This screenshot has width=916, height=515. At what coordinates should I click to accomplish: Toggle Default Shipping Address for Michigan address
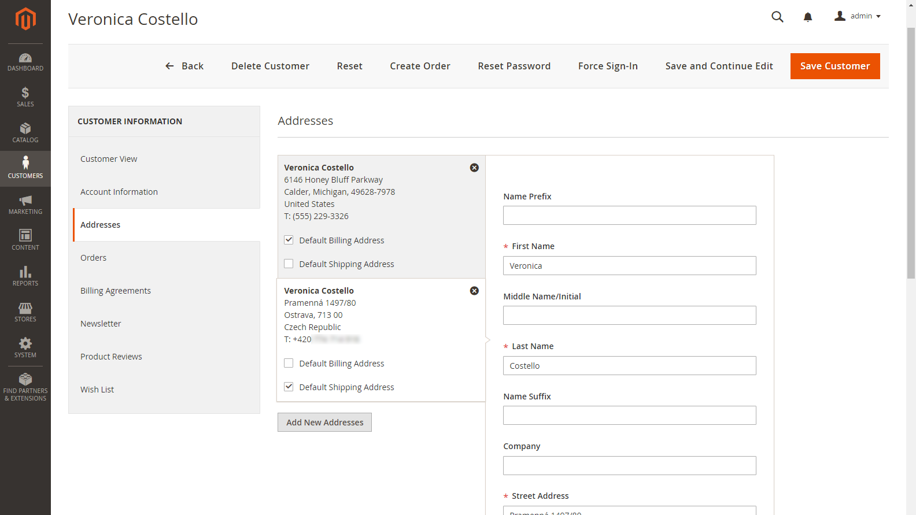click(289, 264)
